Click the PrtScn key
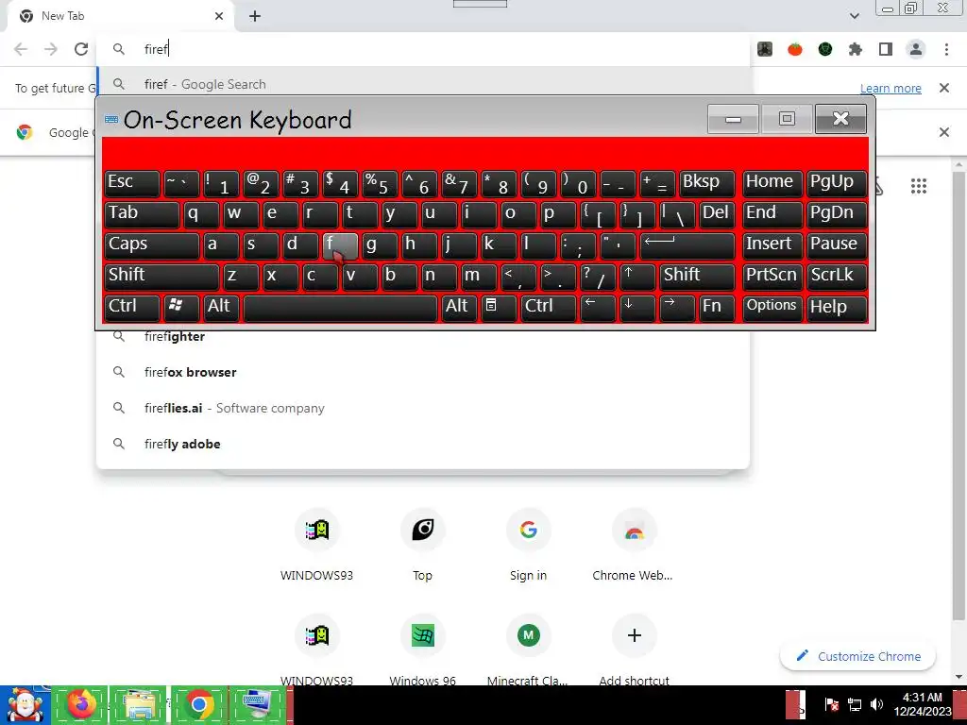This screenshot has height=725, width=967. pos(772,277)
